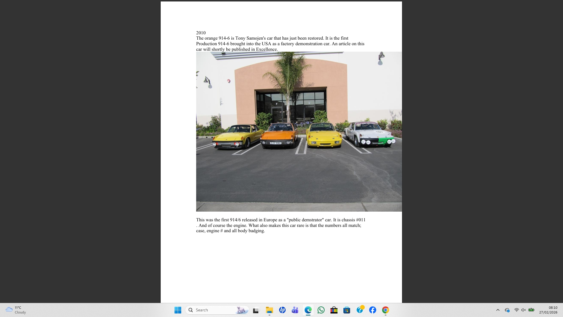This screenshot has width=563, height=317.
Task: Launch Microsoft Store
Action: pos(347,310)
